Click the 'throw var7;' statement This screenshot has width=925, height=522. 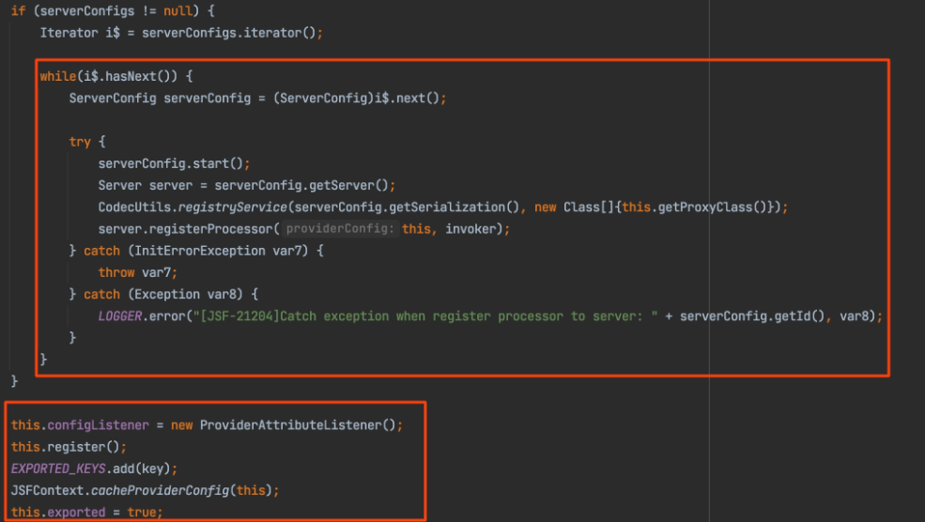click(137, 273)
